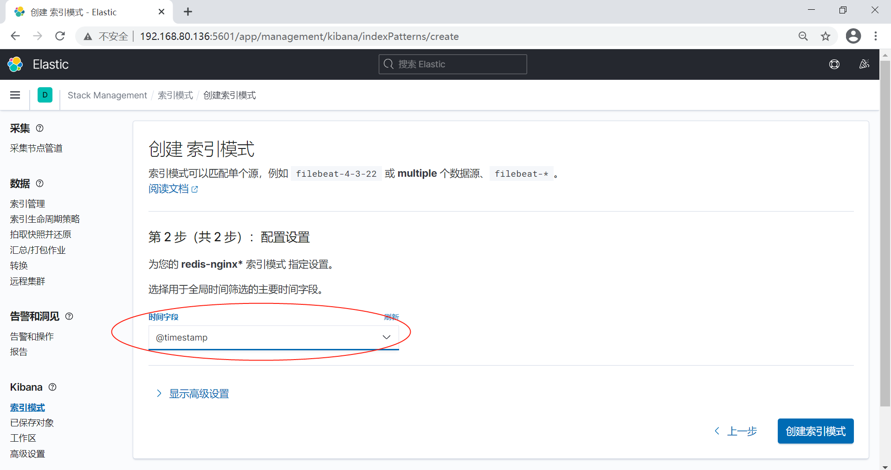Click the help icon beside 告警和洞见
Screen dimensions: 891x470
pos(69,316)
